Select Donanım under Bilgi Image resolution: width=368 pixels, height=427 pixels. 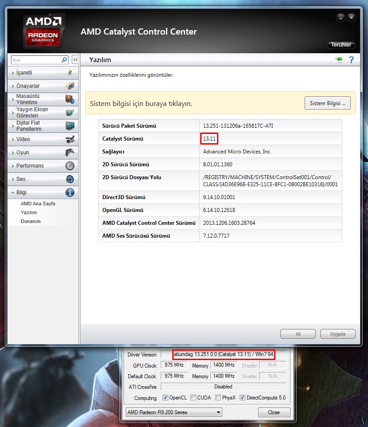coord(31,221)
